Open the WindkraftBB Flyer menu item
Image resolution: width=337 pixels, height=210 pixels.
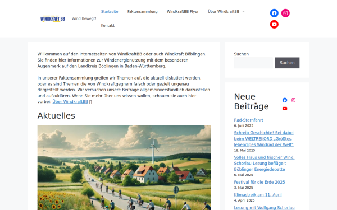(183, 12)
